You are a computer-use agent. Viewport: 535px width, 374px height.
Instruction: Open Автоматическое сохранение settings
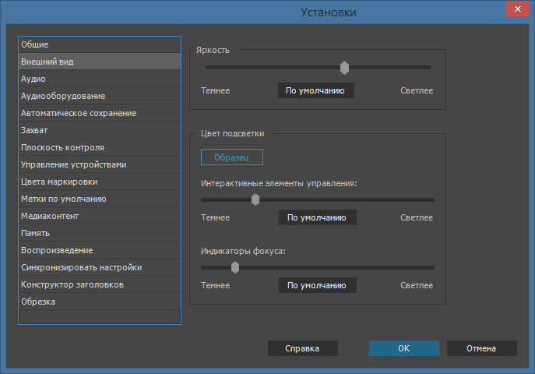(100, 113)
